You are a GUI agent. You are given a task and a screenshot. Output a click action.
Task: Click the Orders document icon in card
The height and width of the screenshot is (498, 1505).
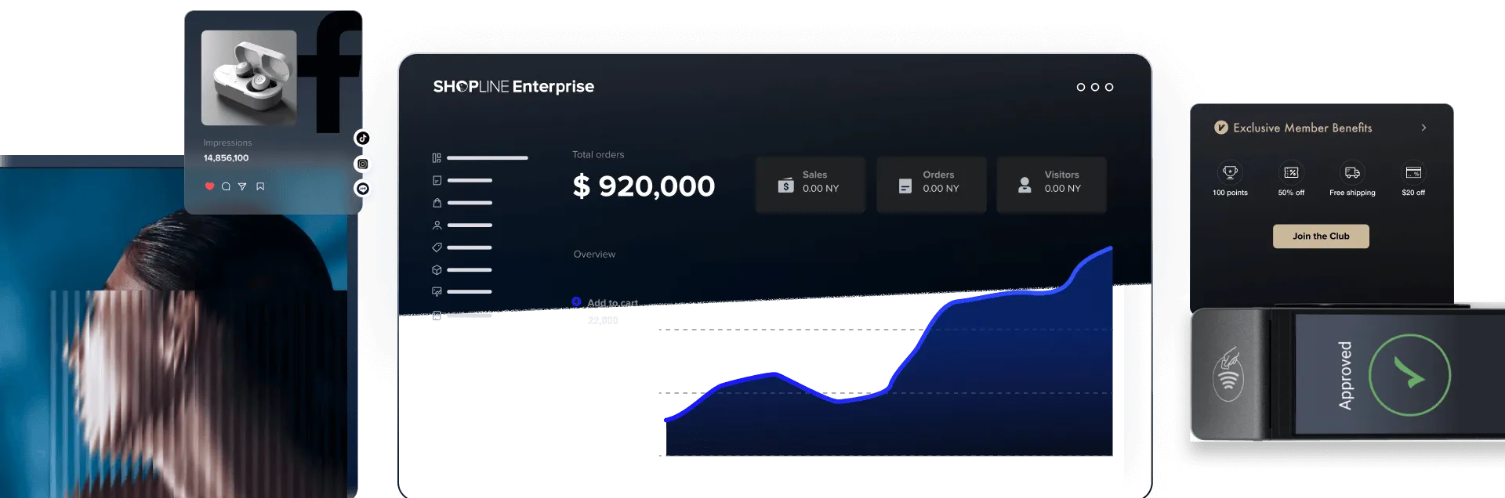tap(905, 185)
